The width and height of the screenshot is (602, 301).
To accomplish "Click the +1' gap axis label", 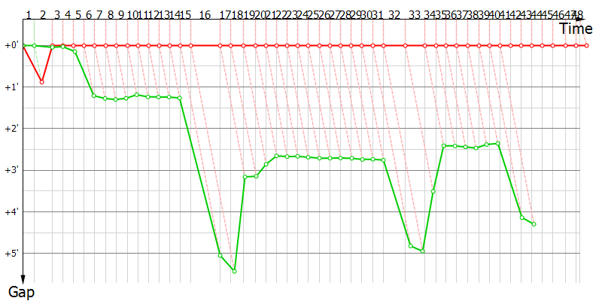I will click(x=11, y=87).
